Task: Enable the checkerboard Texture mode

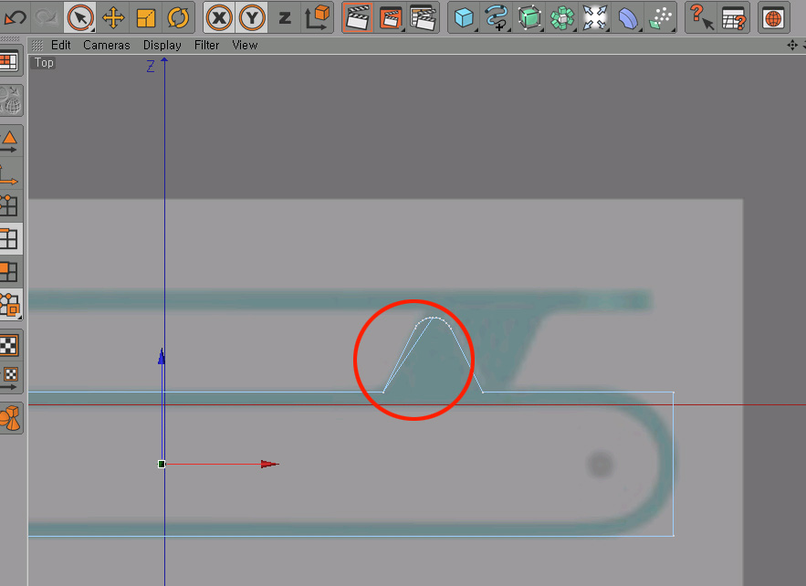Action: (9, 345)
